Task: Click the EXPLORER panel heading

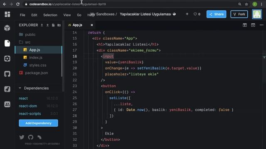Action: click(x=28, y=25)
